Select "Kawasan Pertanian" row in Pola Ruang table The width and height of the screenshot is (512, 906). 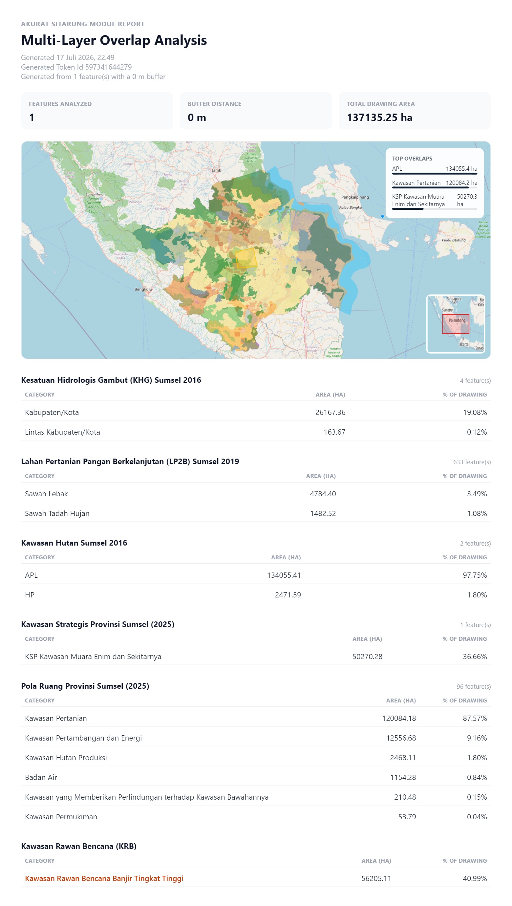[256, 718]
